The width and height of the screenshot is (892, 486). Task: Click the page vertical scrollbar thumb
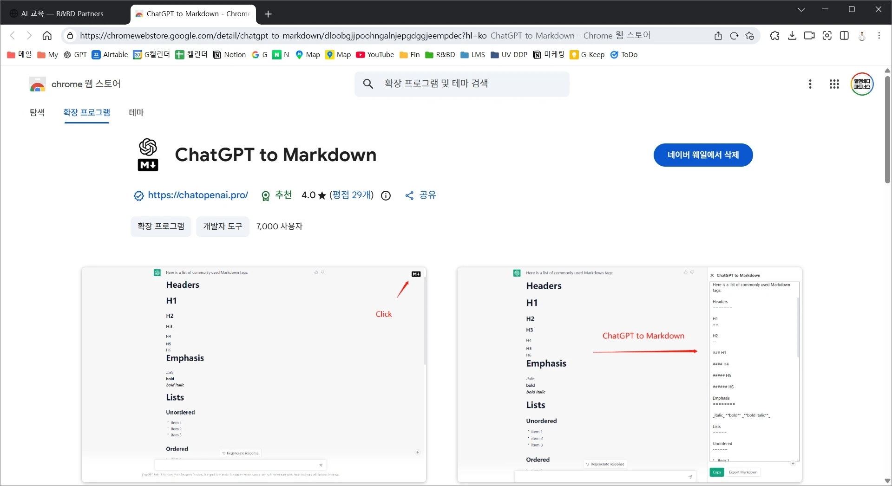887,130
